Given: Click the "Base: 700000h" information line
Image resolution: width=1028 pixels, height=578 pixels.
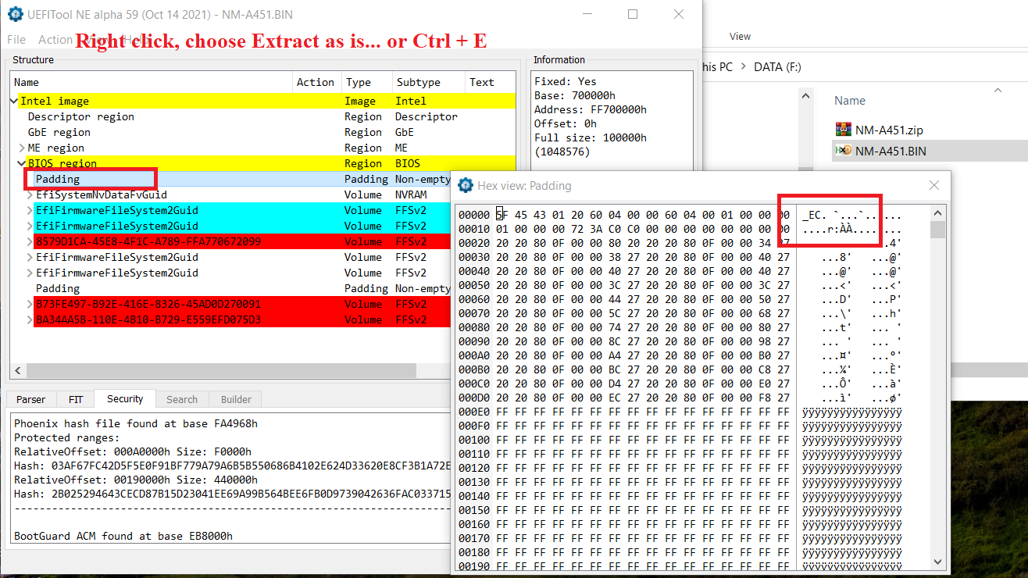Looking at the screenshot, I should (x=574, y=95).
